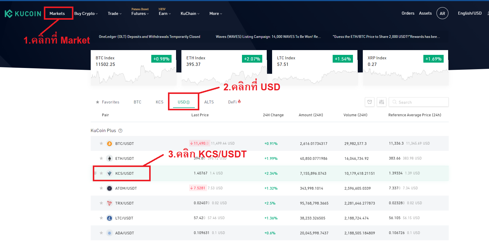The height and width of the screenshot is (243, 489).
Task: Open OneLedger deposits closed announcement
Action: (149, 37)
